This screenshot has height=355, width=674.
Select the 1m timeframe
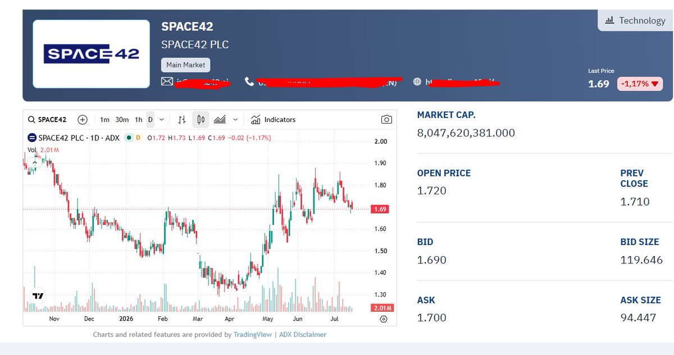coord(104,120)
